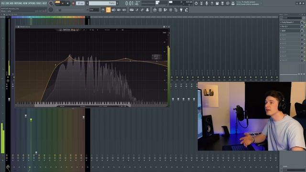
Task: Toggle the step editing pencil icon
Action: [x=137, y=10]
